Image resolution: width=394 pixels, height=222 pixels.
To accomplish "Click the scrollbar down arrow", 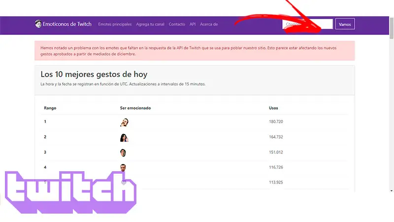I will coord(392,191).
